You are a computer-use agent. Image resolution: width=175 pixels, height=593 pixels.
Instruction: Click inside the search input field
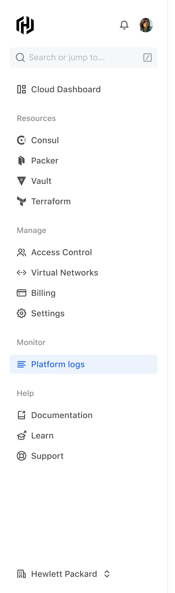coord(75,58)
